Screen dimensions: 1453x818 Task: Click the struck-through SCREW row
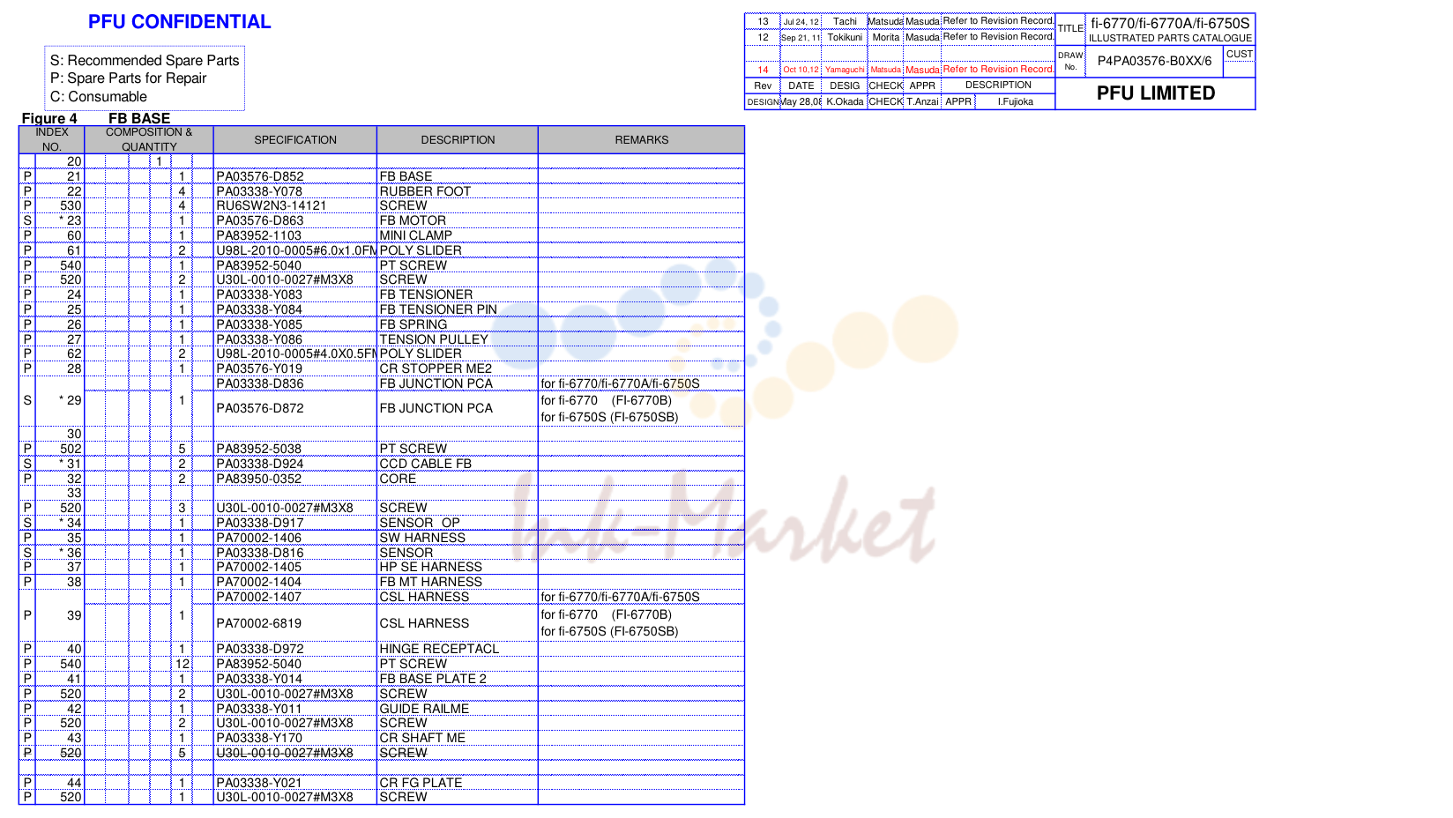click(382, 753)
